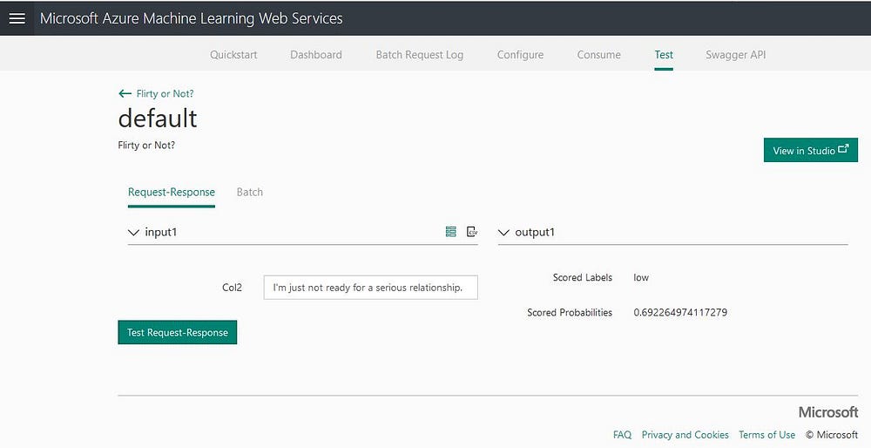Select the Scored Labels value low

click(x=641, y=277)
